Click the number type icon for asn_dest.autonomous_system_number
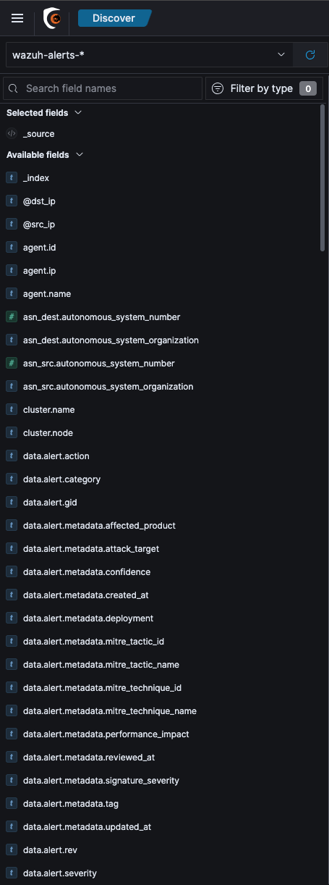This screenshot has width=329, height=885. tap(12, 317)
